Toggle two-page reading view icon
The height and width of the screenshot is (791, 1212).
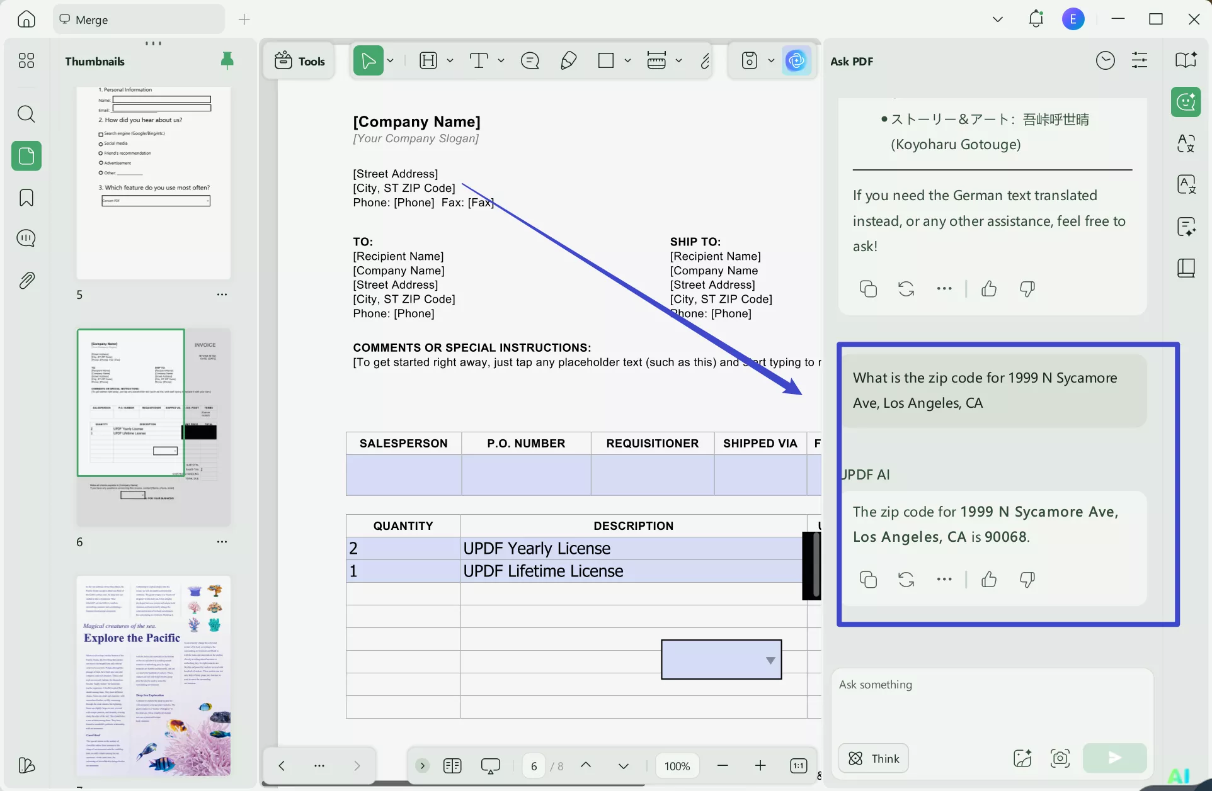click(x=452, y=766)
